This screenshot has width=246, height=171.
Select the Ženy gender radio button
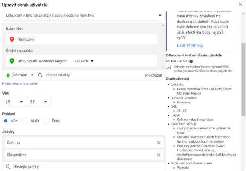point(46,121)
